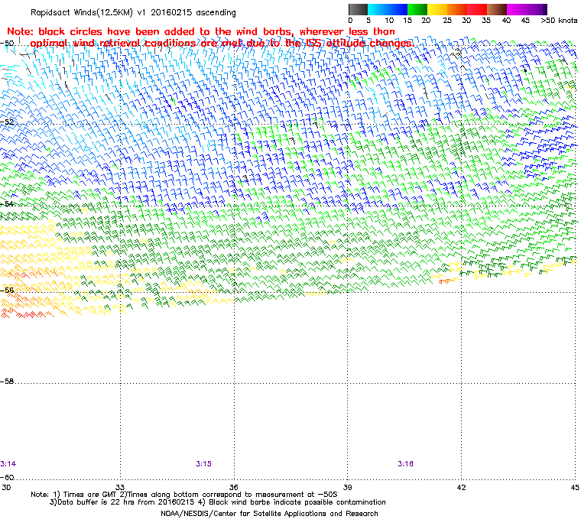
Task: Click the footnote 'Times are GMT' line
Action: (184, 495)
